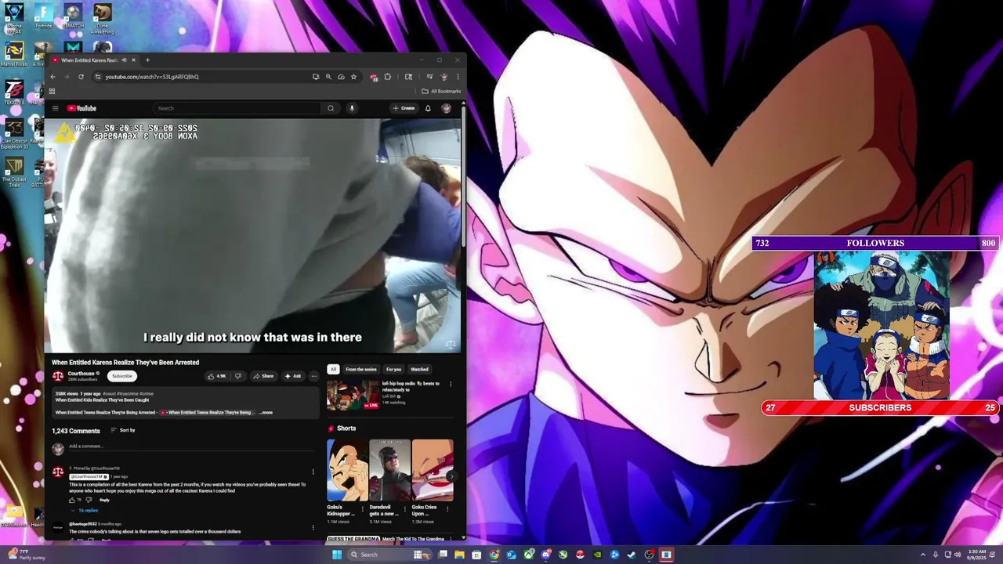Click the page vertical scrollbar
The image size is (1003, 564).
[463, 176]
